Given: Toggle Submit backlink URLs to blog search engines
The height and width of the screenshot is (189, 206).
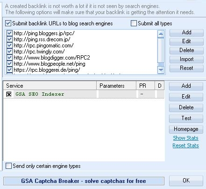Looking at the screenshot, I should 8,23.
